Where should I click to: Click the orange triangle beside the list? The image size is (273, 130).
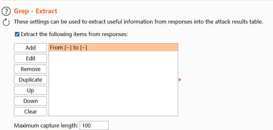(180, 79)
